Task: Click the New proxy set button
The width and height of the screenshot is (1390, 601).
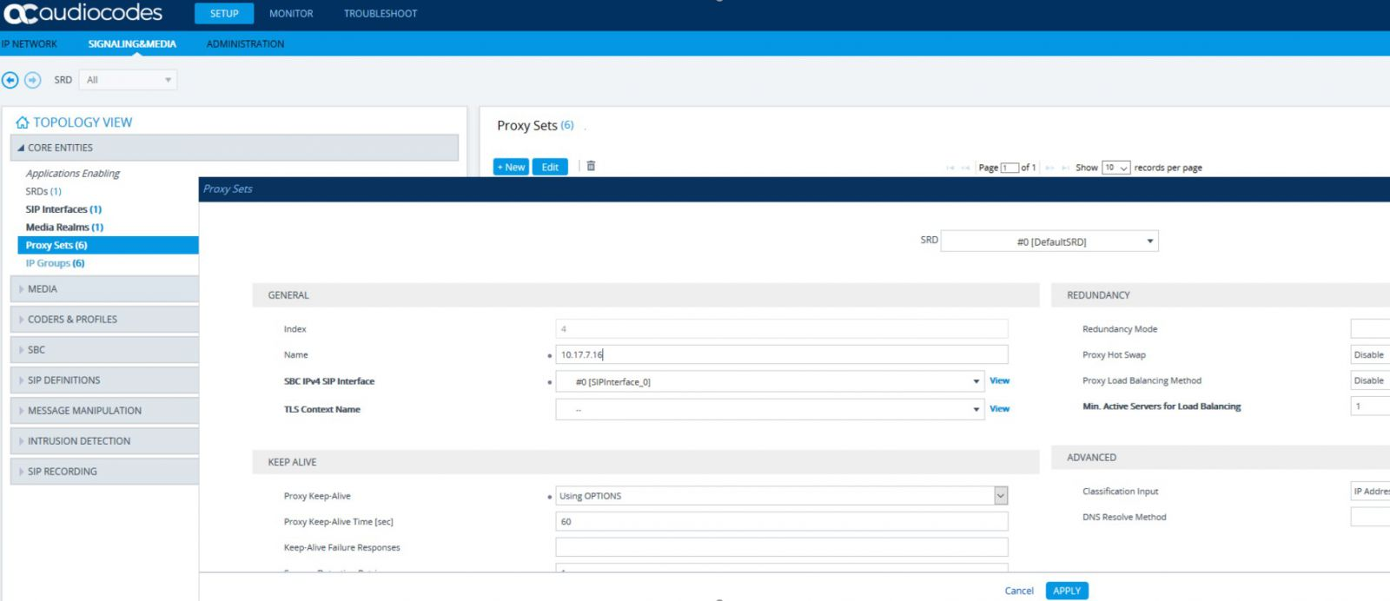Action: [511, 167]
